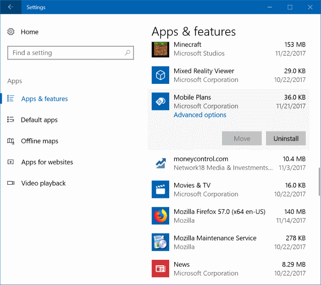This screenshot has width=321, height=285.
Task: Click the Mozilla Firefox logo icon
Action: (x=160, y=216)
